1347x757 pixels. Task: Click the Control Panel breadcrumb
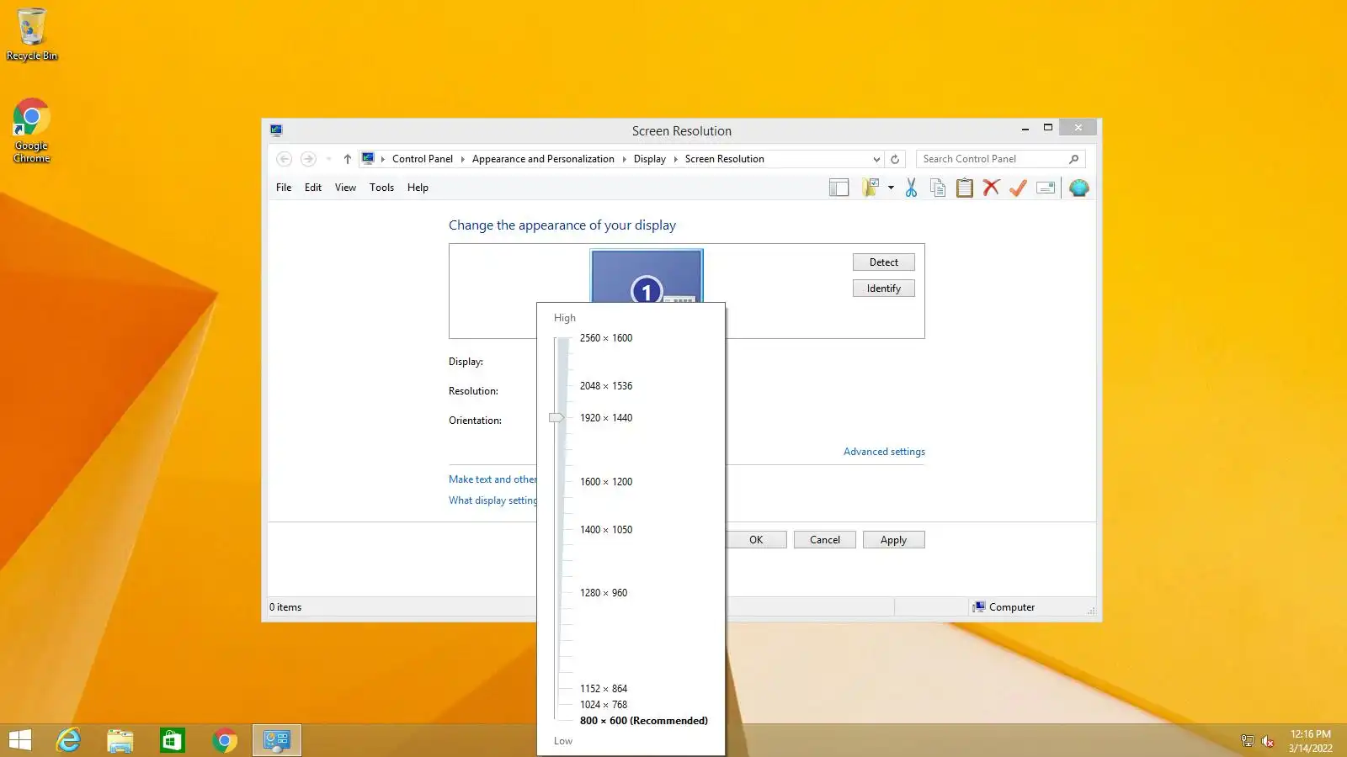point(422,159)
